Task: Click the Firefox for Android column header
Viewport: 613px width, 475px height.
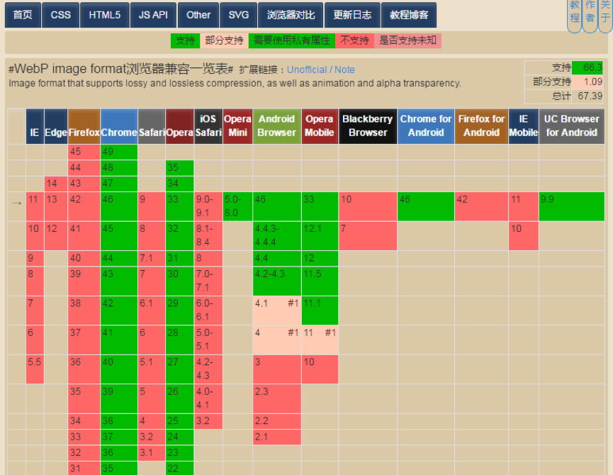Action: pyautogui.click(x=482, y=126)
